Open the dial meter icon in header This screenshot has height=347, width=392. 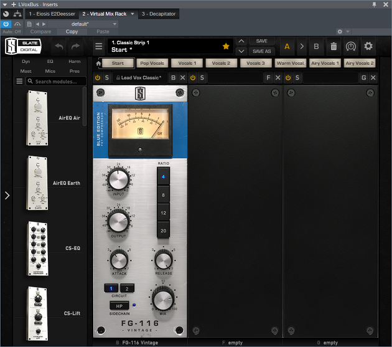351,46
